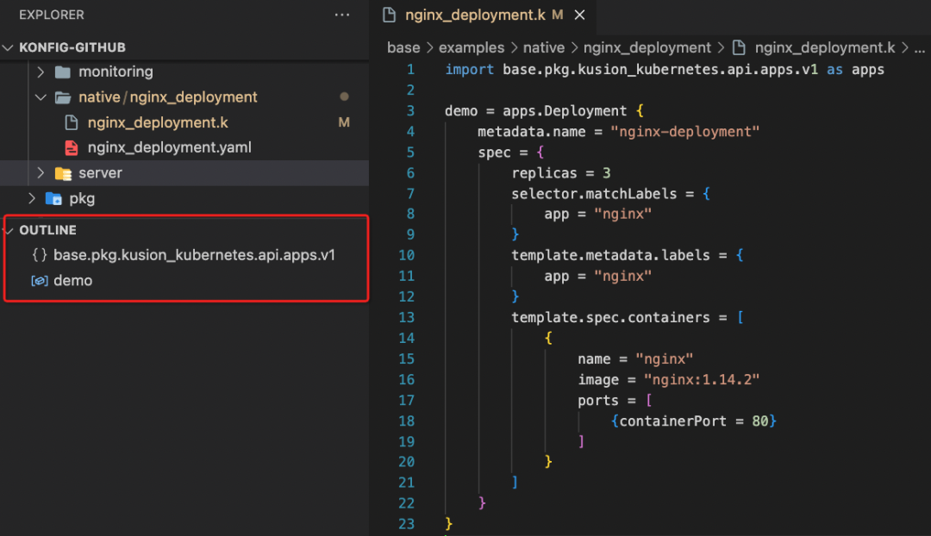Click the base breadcrumb segment
Screen dimensions: 931x536
click(x=403, y=48)
